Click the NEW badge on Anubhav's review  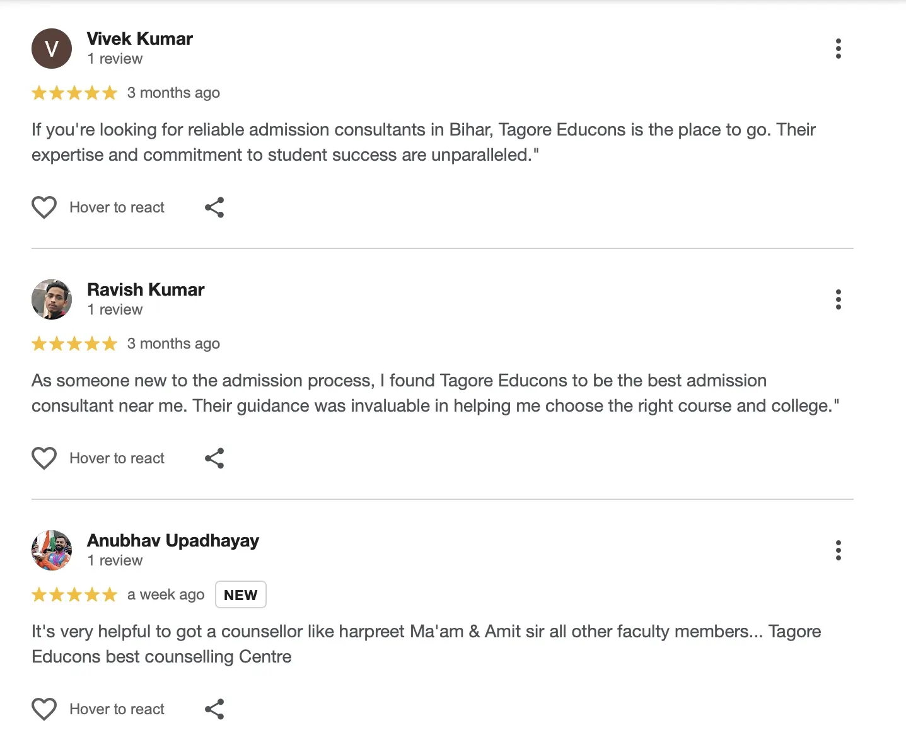point(241,595)
